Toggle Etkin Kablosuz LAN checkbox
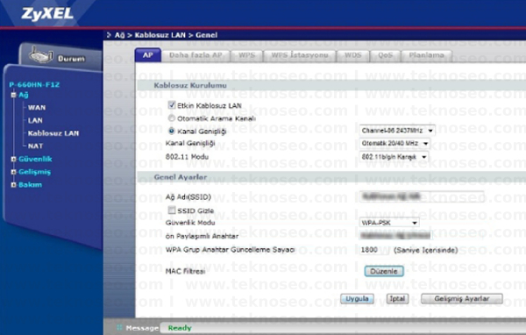This screenshot has height=335, width=526. pyautogui.click(x=172, y=105)
